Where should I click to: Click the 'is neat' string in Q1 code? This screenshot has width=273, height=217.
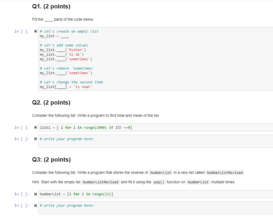point(83,87)
